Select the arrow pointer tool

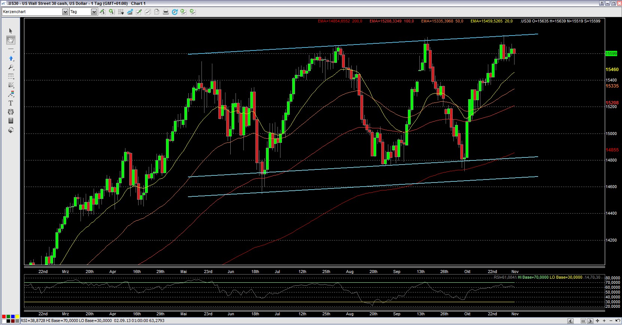(x=10, y=31)
